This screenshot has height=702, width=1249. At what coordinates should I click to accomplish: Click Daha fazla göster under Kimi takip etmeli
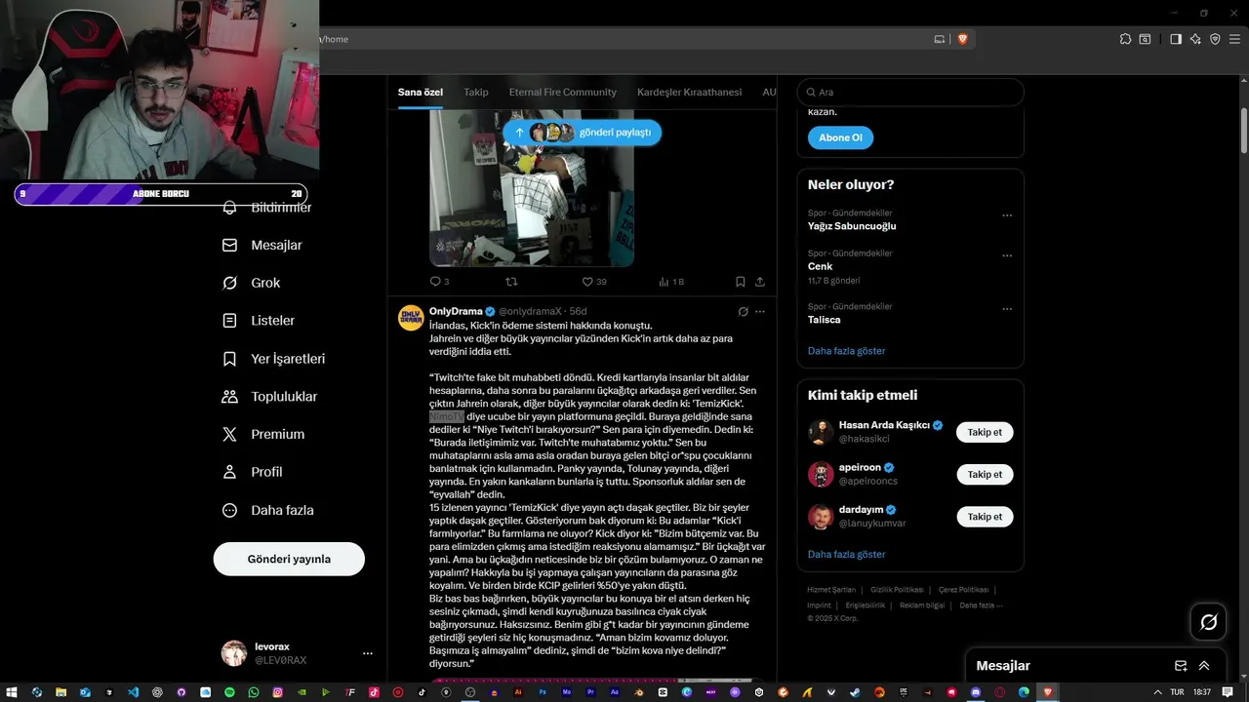846,554
